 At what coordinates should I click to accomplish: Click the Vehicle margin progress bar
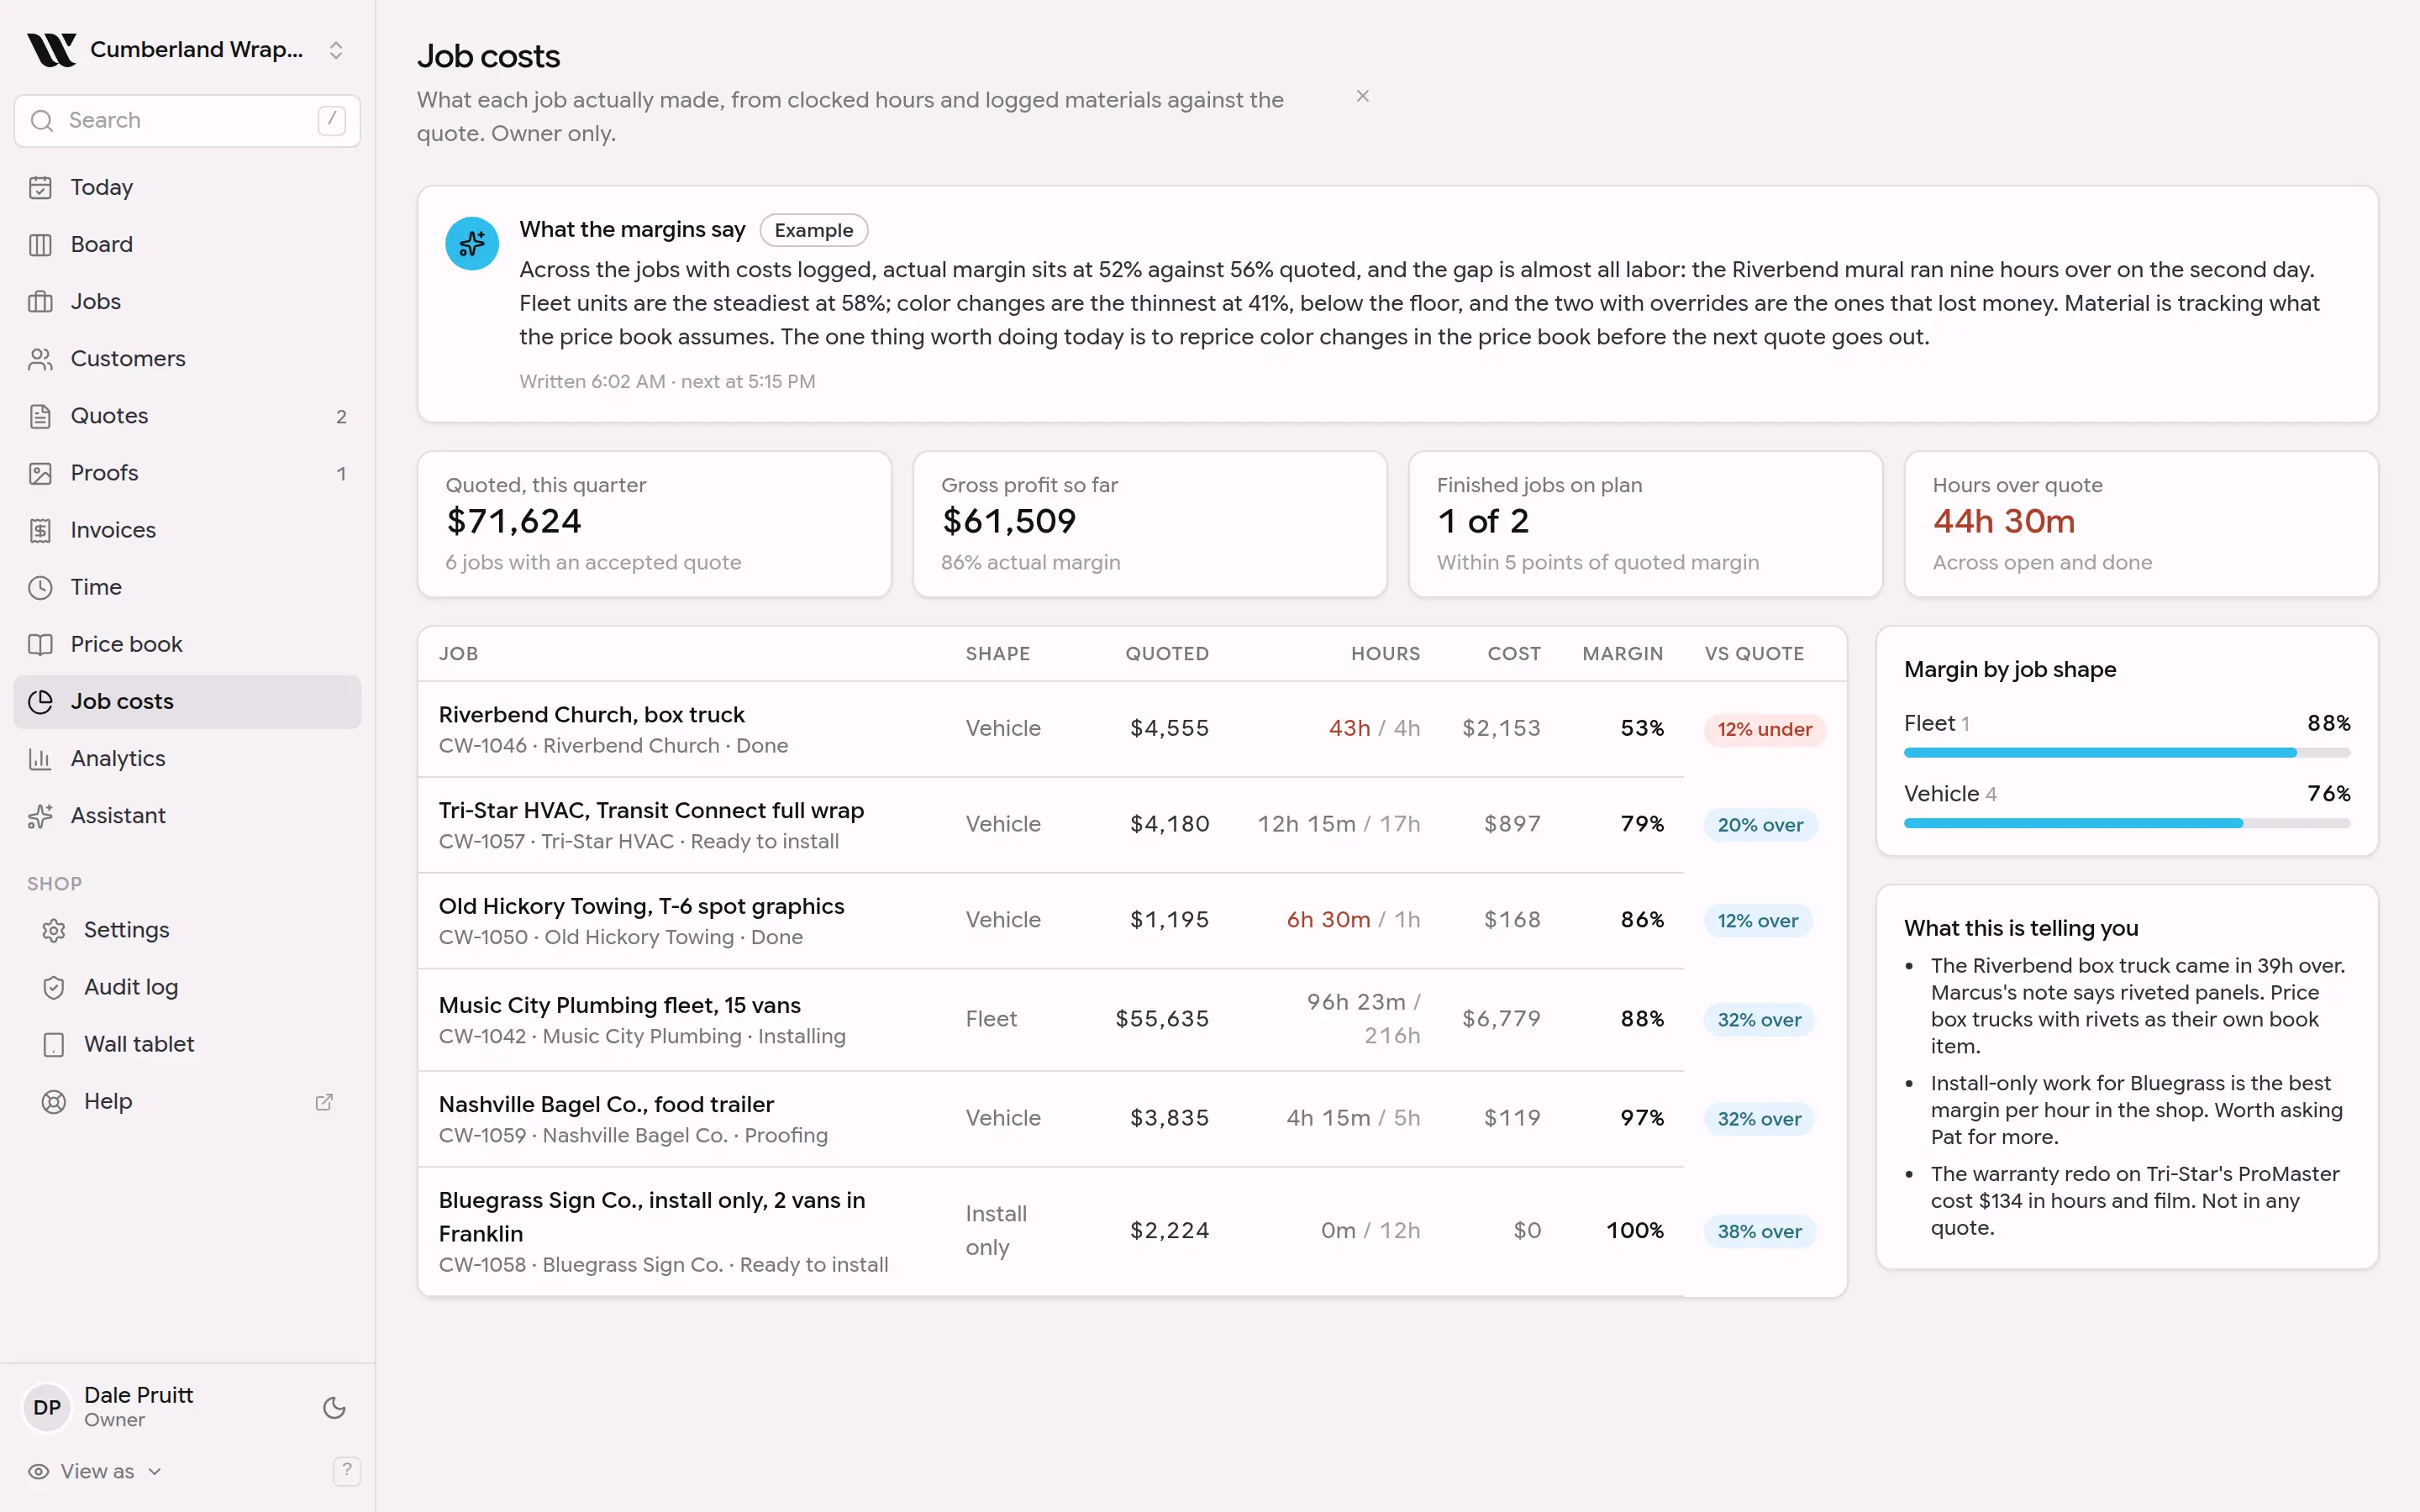click(2127, 823)
